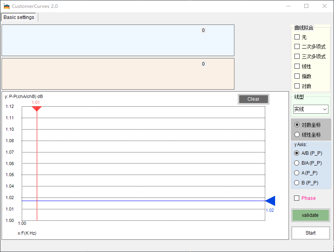Click the red vertical cursor marker triangle
Viewport: 334px width, 252px height.
[x=37, y=109]
